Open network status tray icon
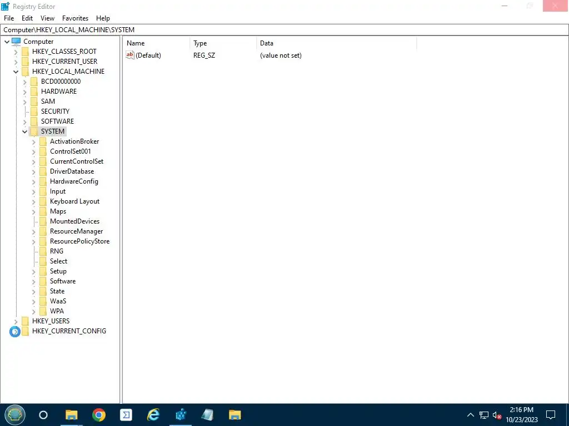The height and width of the screenshot is (426, 569). 484,415
